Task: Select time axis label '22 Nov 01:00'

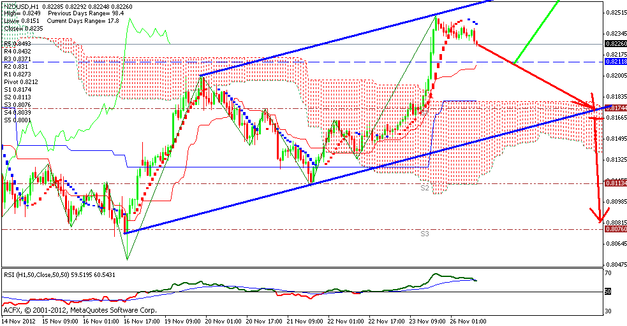Action: (x=346, y=321)
